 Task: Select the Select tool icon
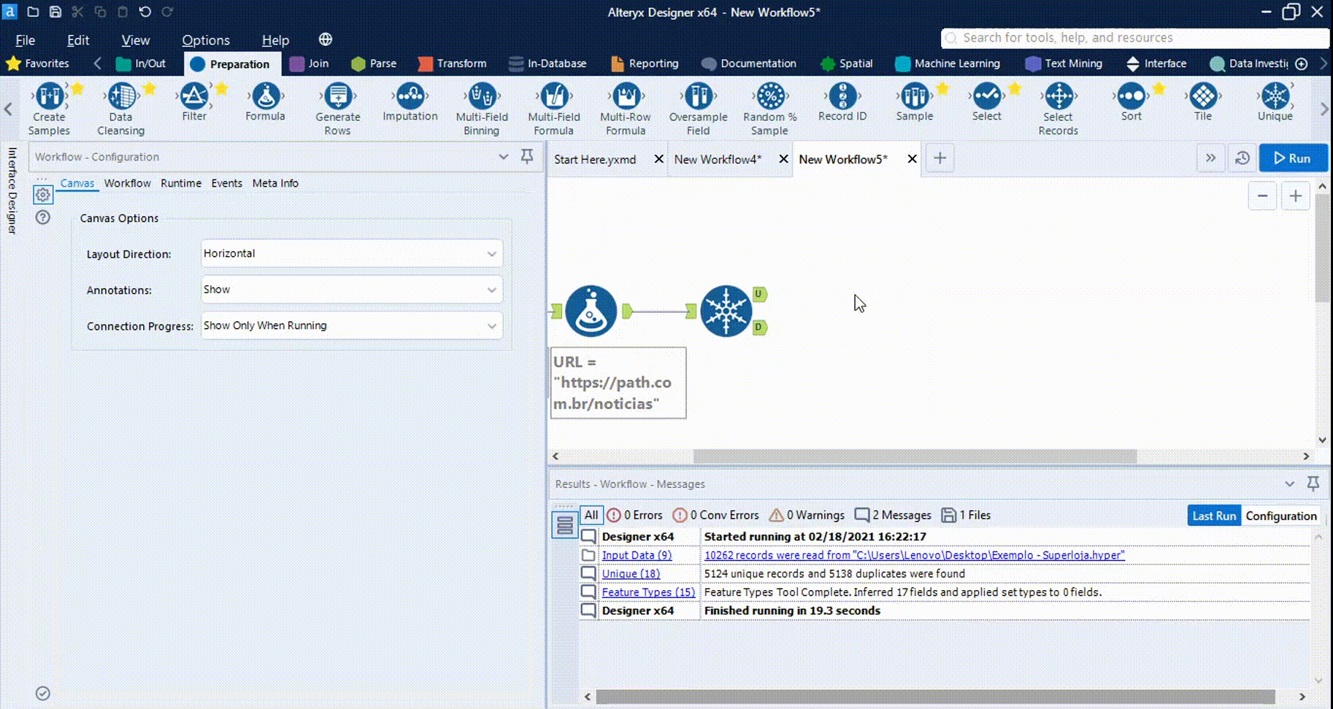point(986,96)
